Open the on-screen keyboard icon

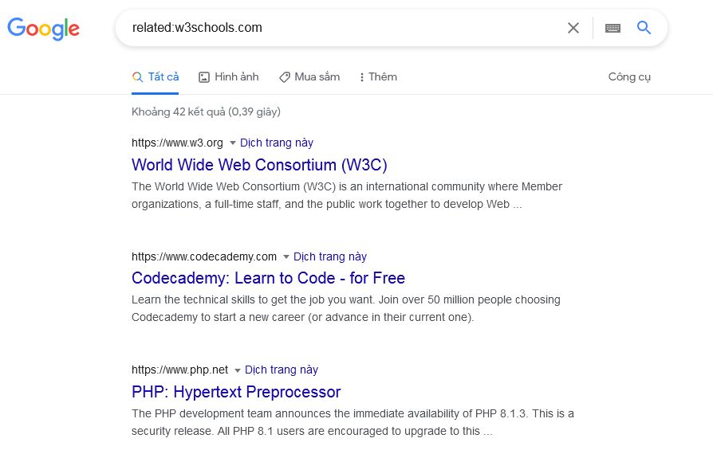(613, 28)
